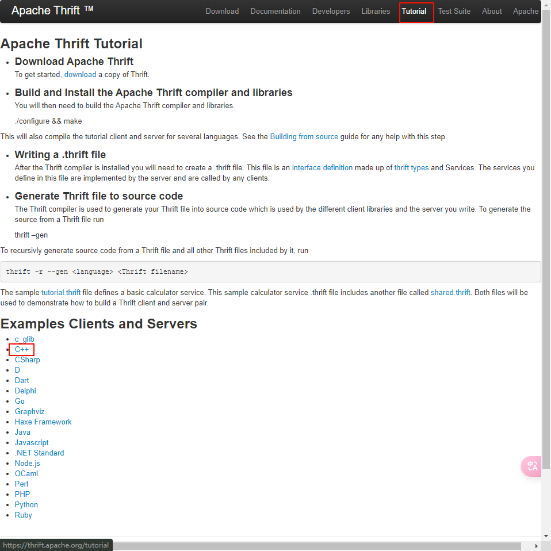Click Generate Thrift file to source code heading

tap(99, 196)
